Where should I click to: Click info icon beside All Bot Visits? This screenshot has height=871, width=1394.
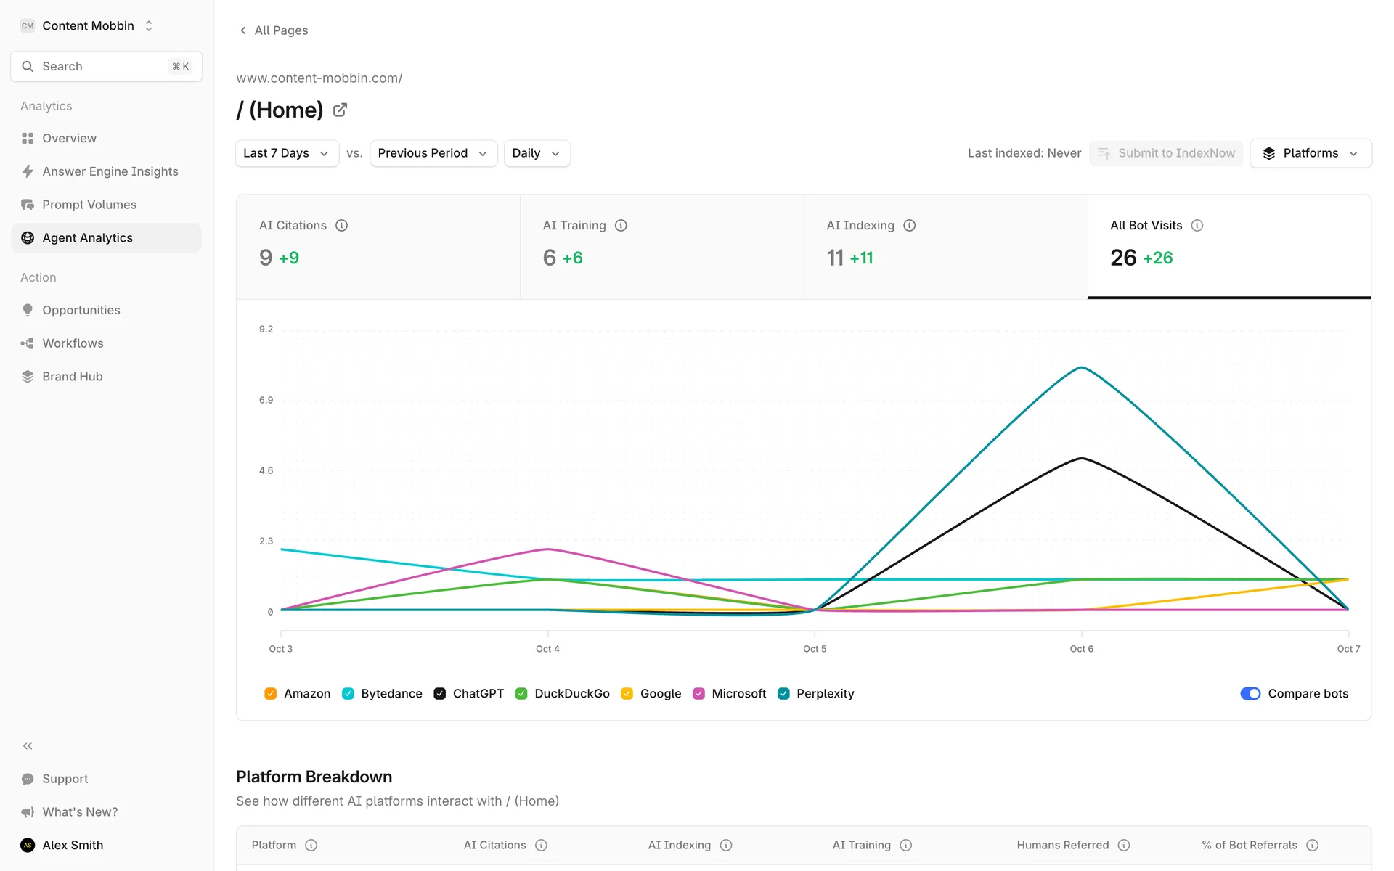coord(1197,226)
